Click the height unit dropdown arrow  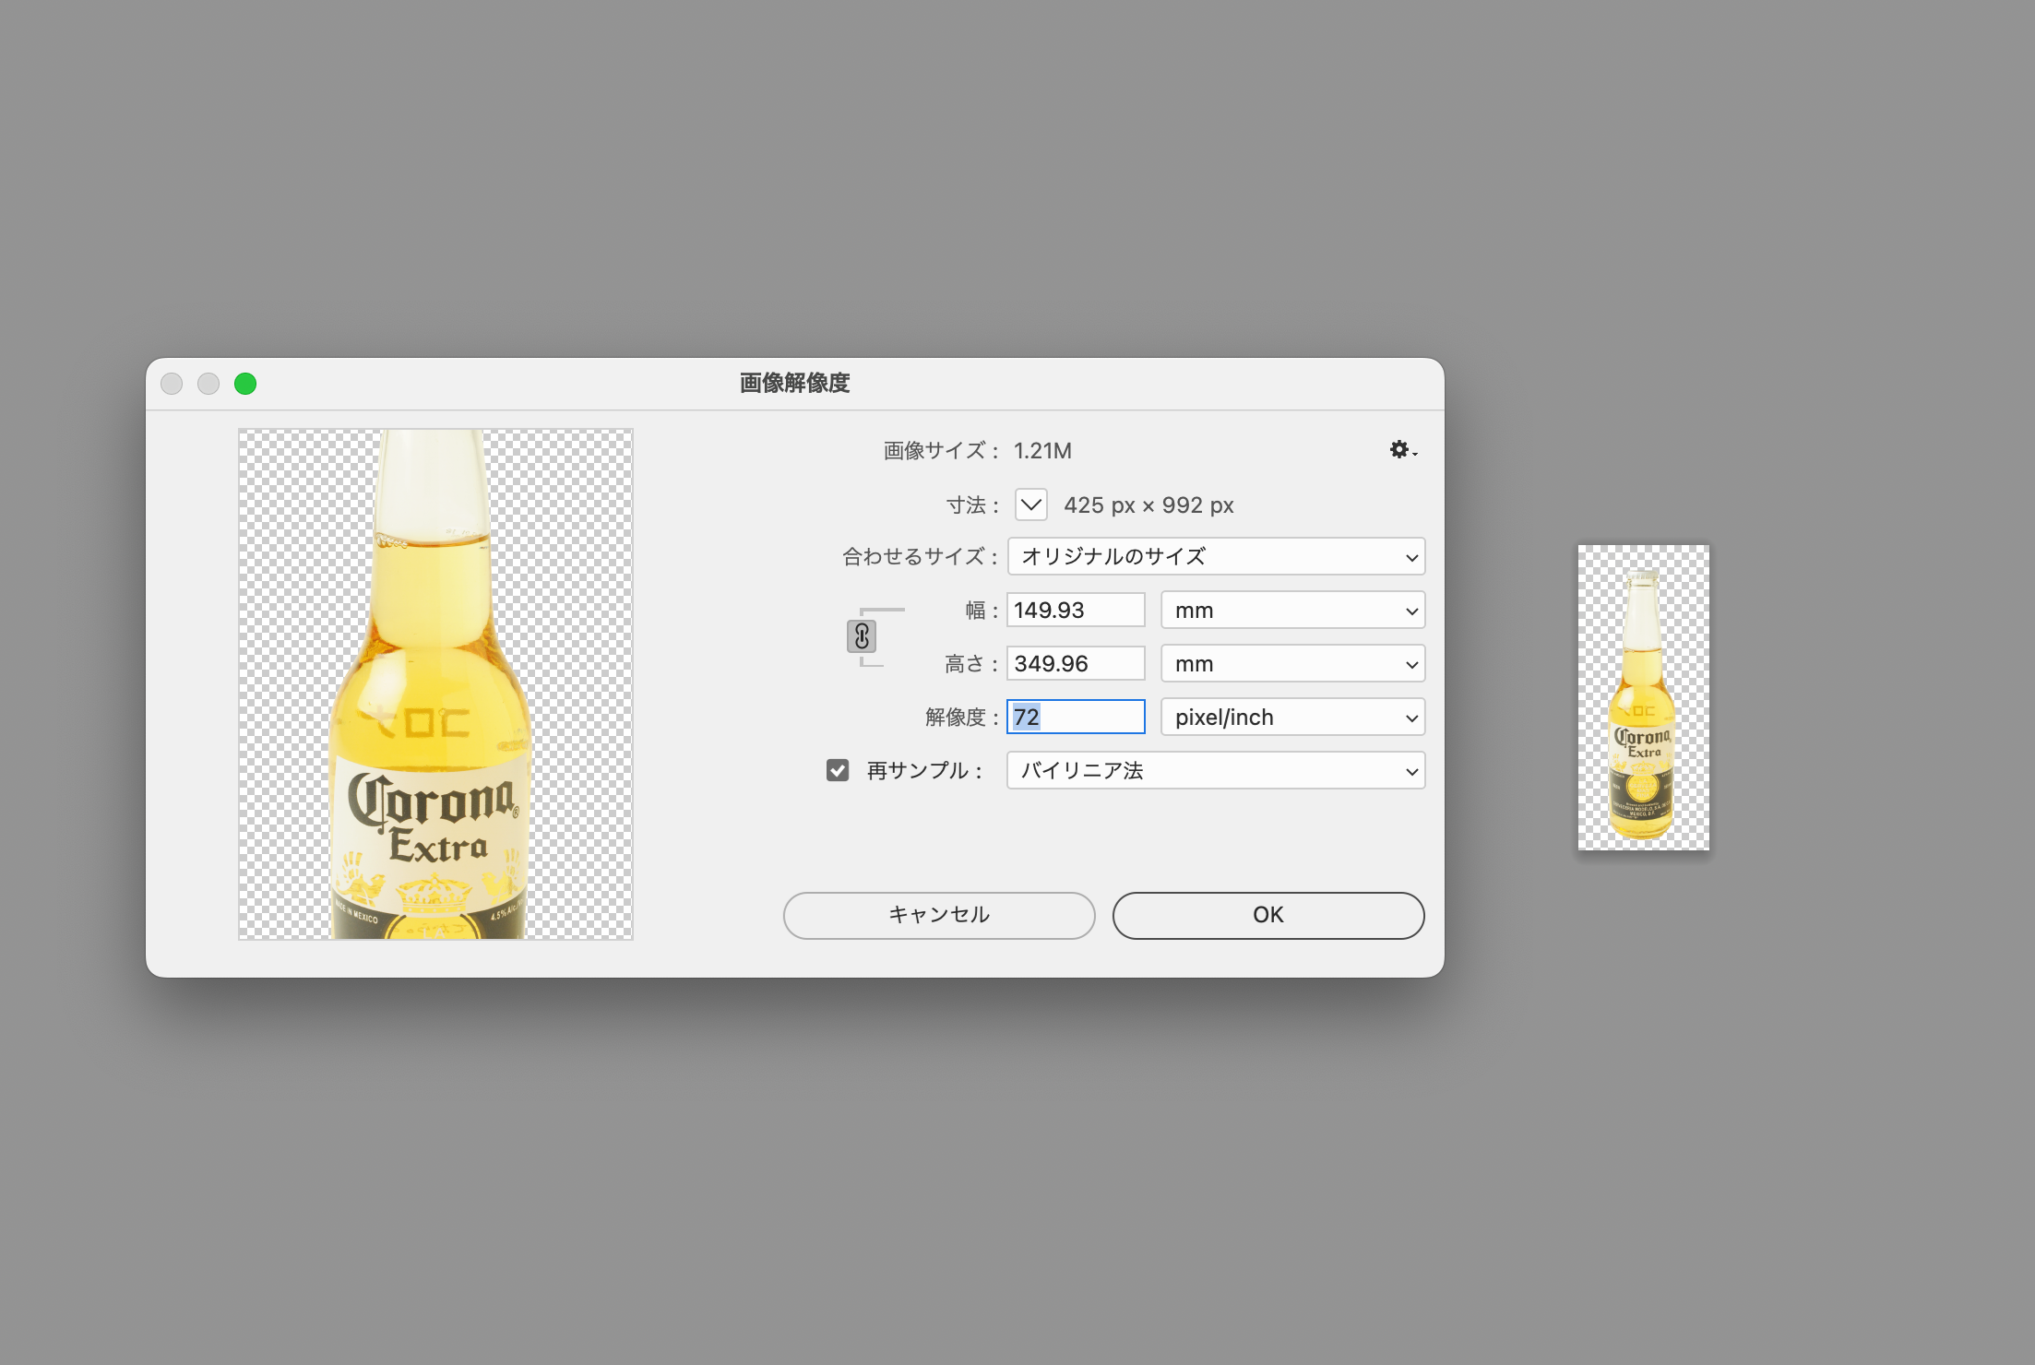pos(1410,663)
